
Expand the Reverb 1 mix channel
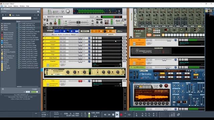tap(45, 48)
